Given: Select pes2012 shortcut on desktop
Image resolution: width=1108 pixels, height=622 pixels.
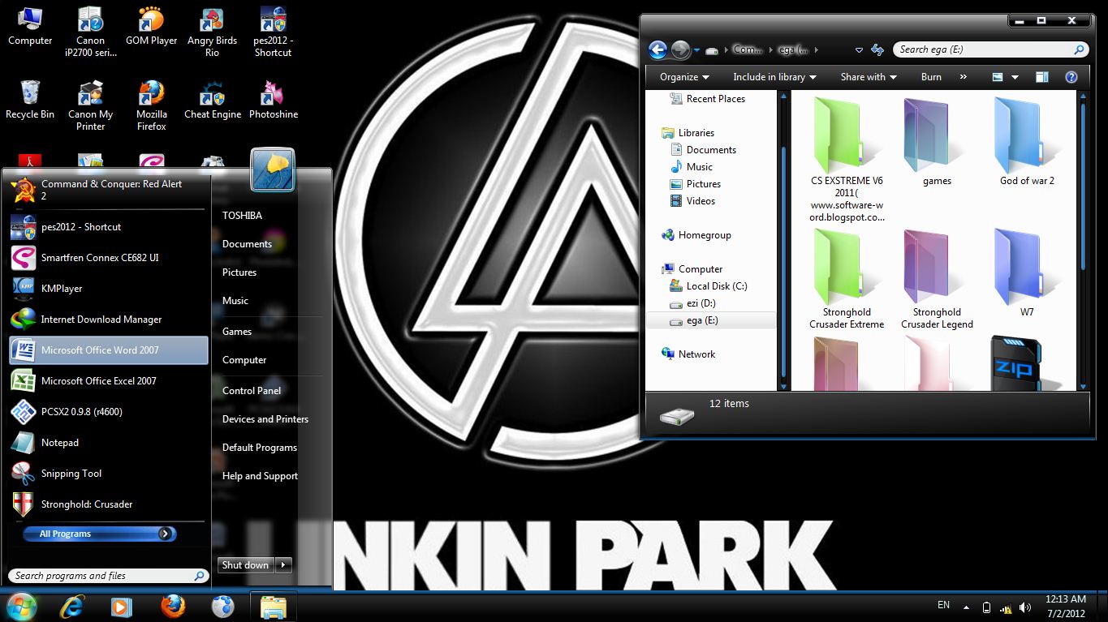Looking at the screenshot, I should point(273,32).
